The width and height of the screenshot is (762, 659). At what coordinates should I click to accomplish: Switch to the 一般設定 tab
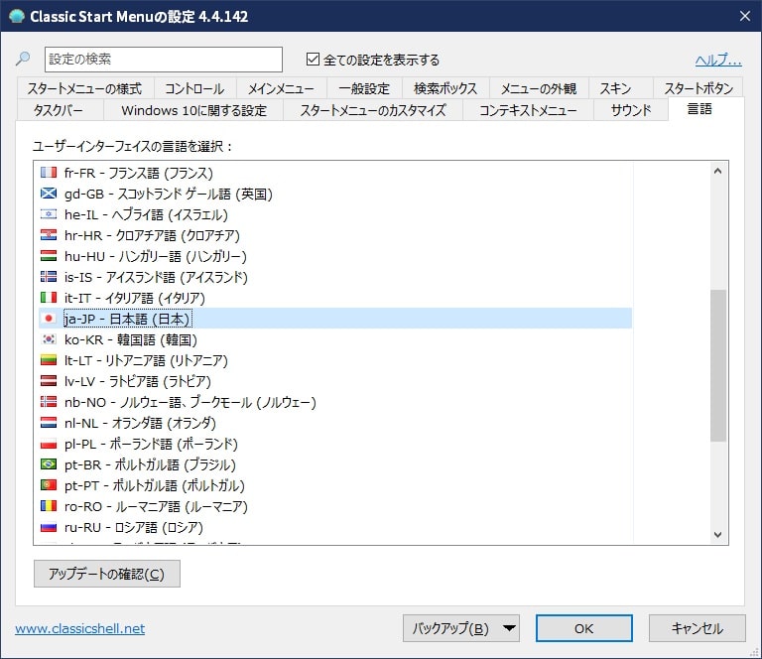364,88
